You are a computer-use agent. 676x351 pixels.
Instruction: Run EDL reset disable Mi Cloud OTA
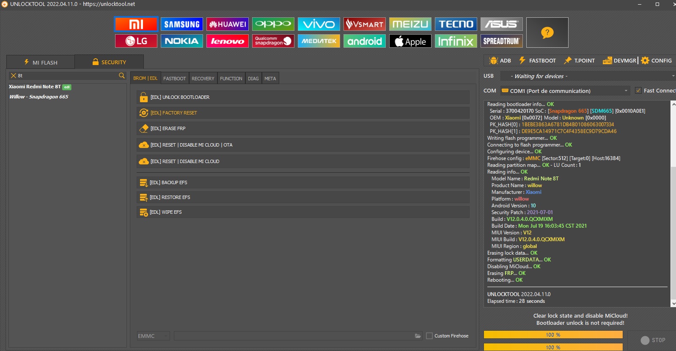pos(303,145)
